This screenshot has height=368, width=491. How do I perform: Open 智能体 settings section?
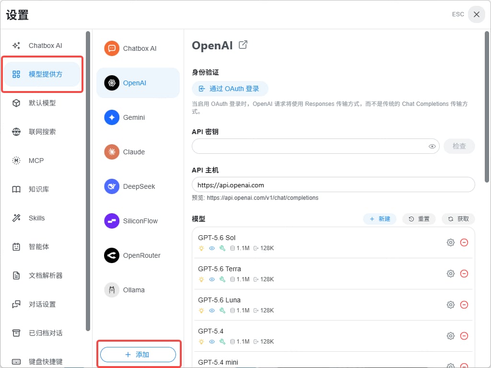point(42,247)
